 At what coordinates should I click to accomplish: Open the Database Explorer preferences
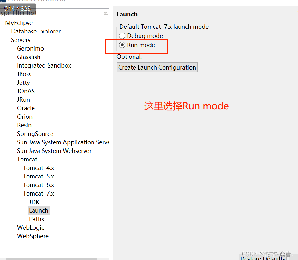click(x=36, y=31)
